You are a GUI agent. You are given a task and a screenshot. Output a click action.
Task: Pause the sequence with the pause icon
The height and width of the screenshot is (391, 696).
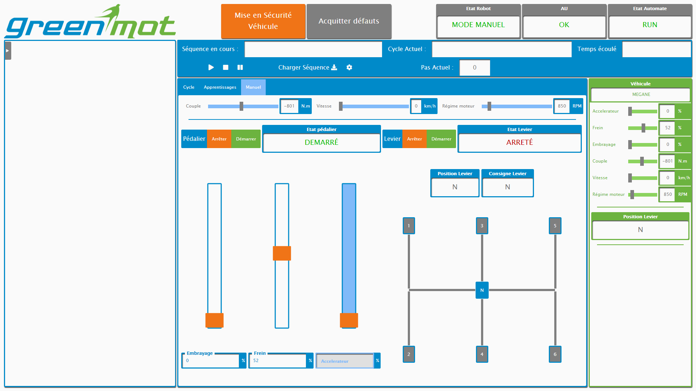[x=240, y=67]
